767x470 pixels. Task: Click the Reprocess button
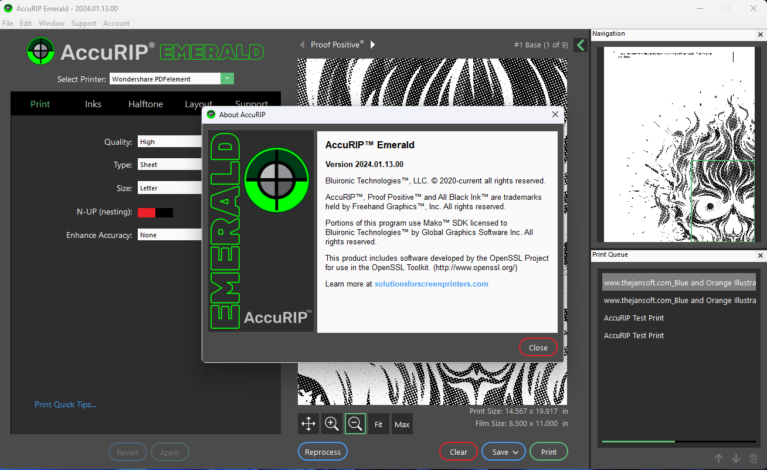click(323, 452)
